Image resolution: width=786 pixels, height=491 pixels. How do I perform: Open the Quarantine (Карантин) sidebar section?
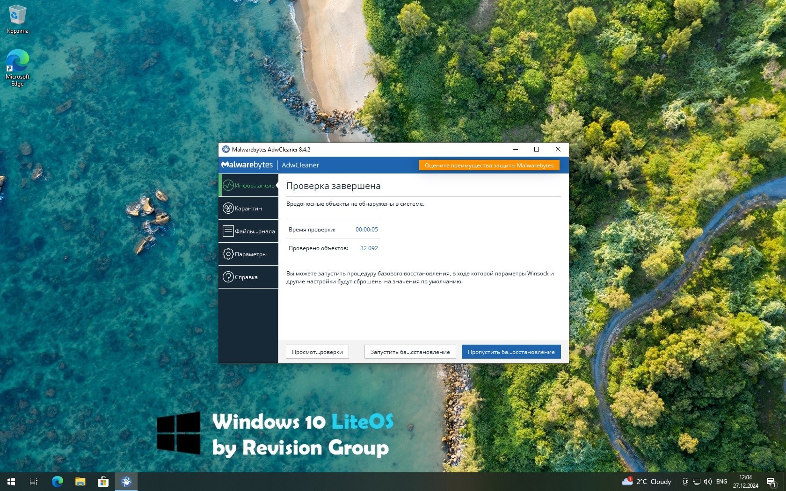pos(248,209)
